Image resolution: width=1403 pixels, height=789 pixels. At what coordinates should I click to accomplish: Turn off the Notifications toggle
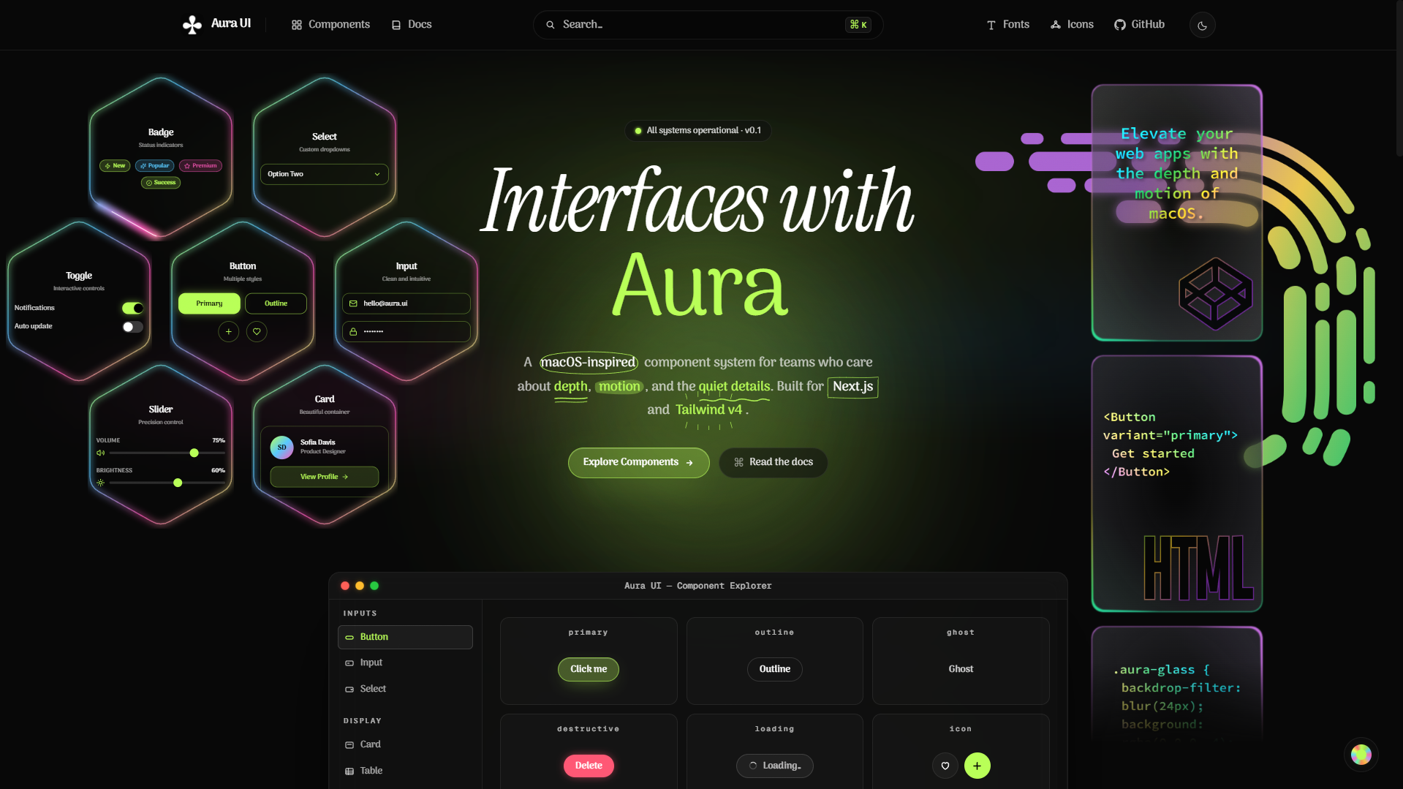tap(132, 308)
